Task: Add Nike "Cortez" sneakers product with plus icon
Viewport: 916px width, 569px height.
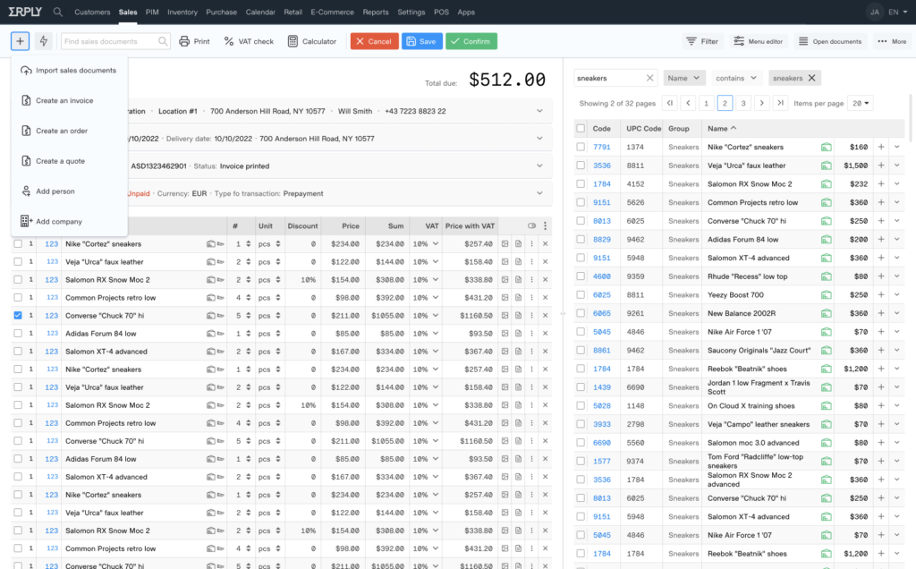Action: point(881,147)
